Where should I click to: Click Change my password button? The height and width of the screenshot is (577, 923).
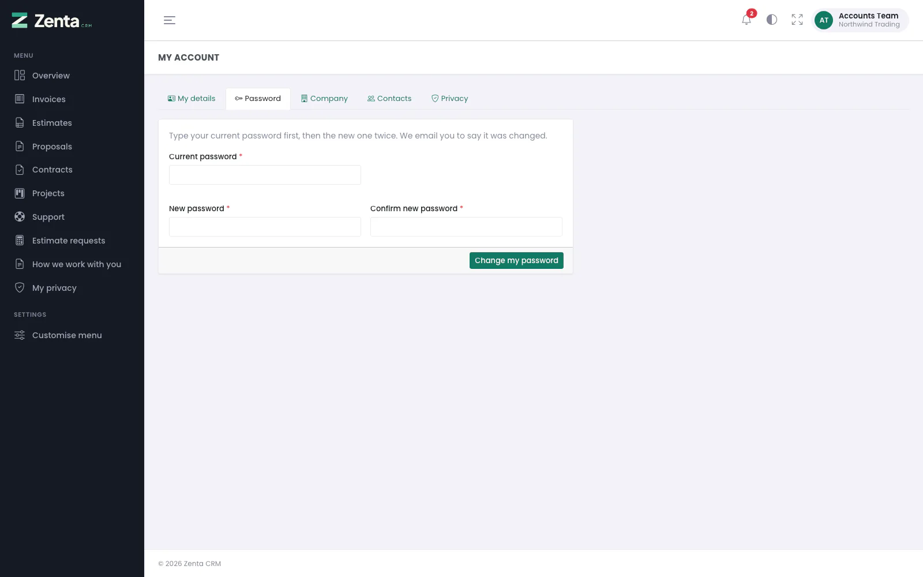click(516, 261)
